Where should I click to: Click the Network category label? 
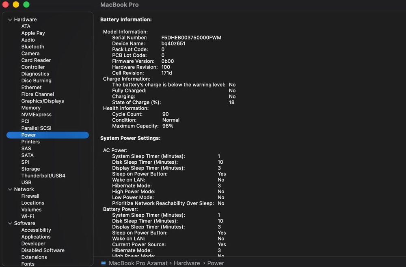click(24, 189)
